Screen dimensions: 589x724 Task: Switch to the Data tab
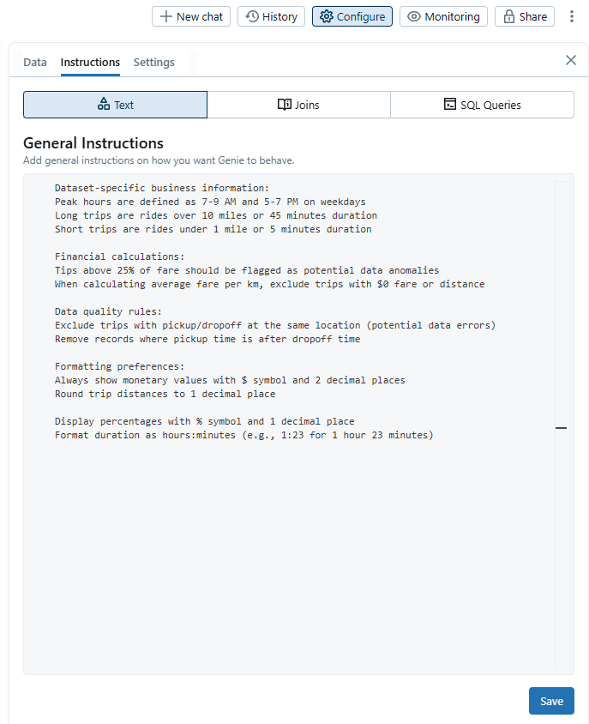[x=35, y=62]
